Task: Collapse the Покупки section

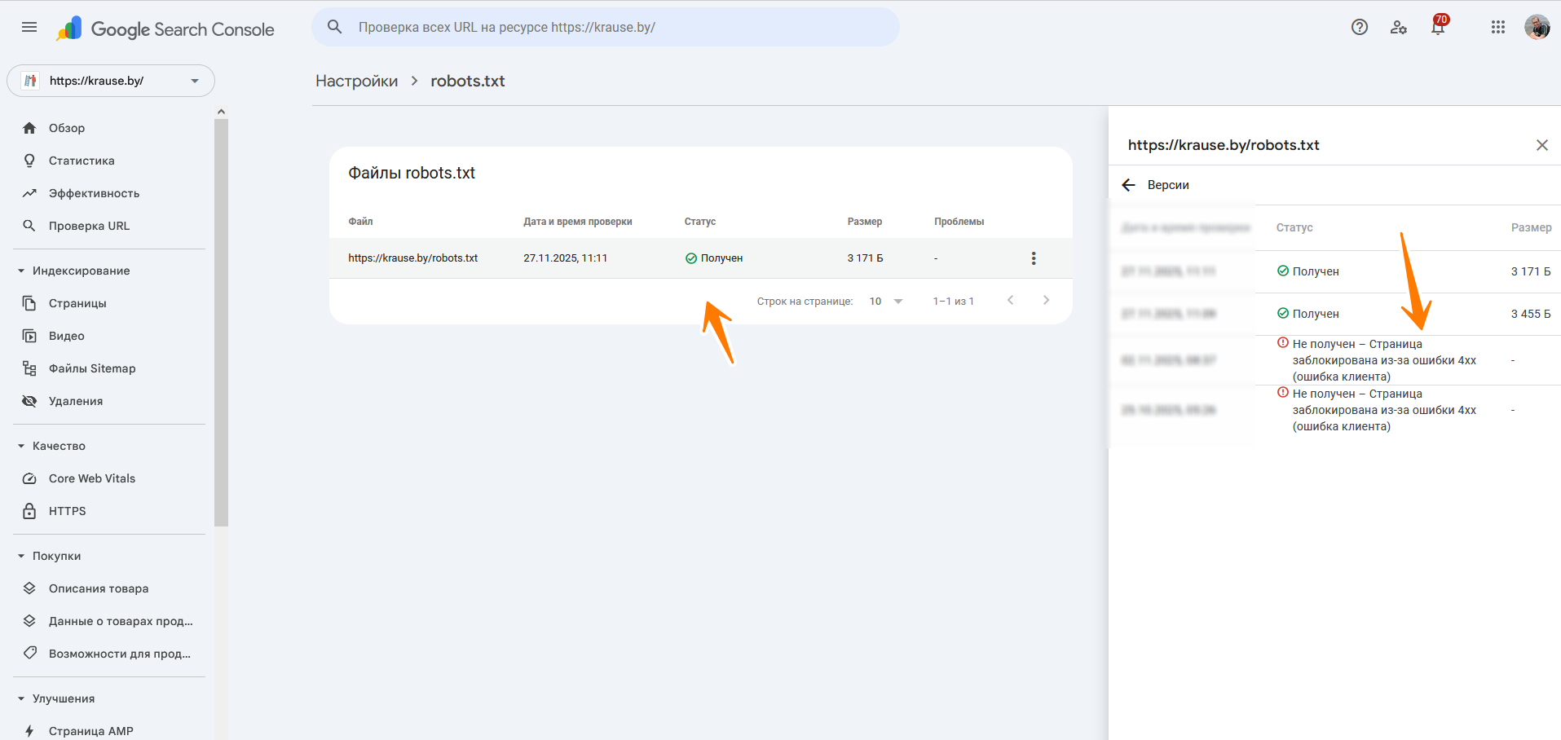Action: (22, 556)
